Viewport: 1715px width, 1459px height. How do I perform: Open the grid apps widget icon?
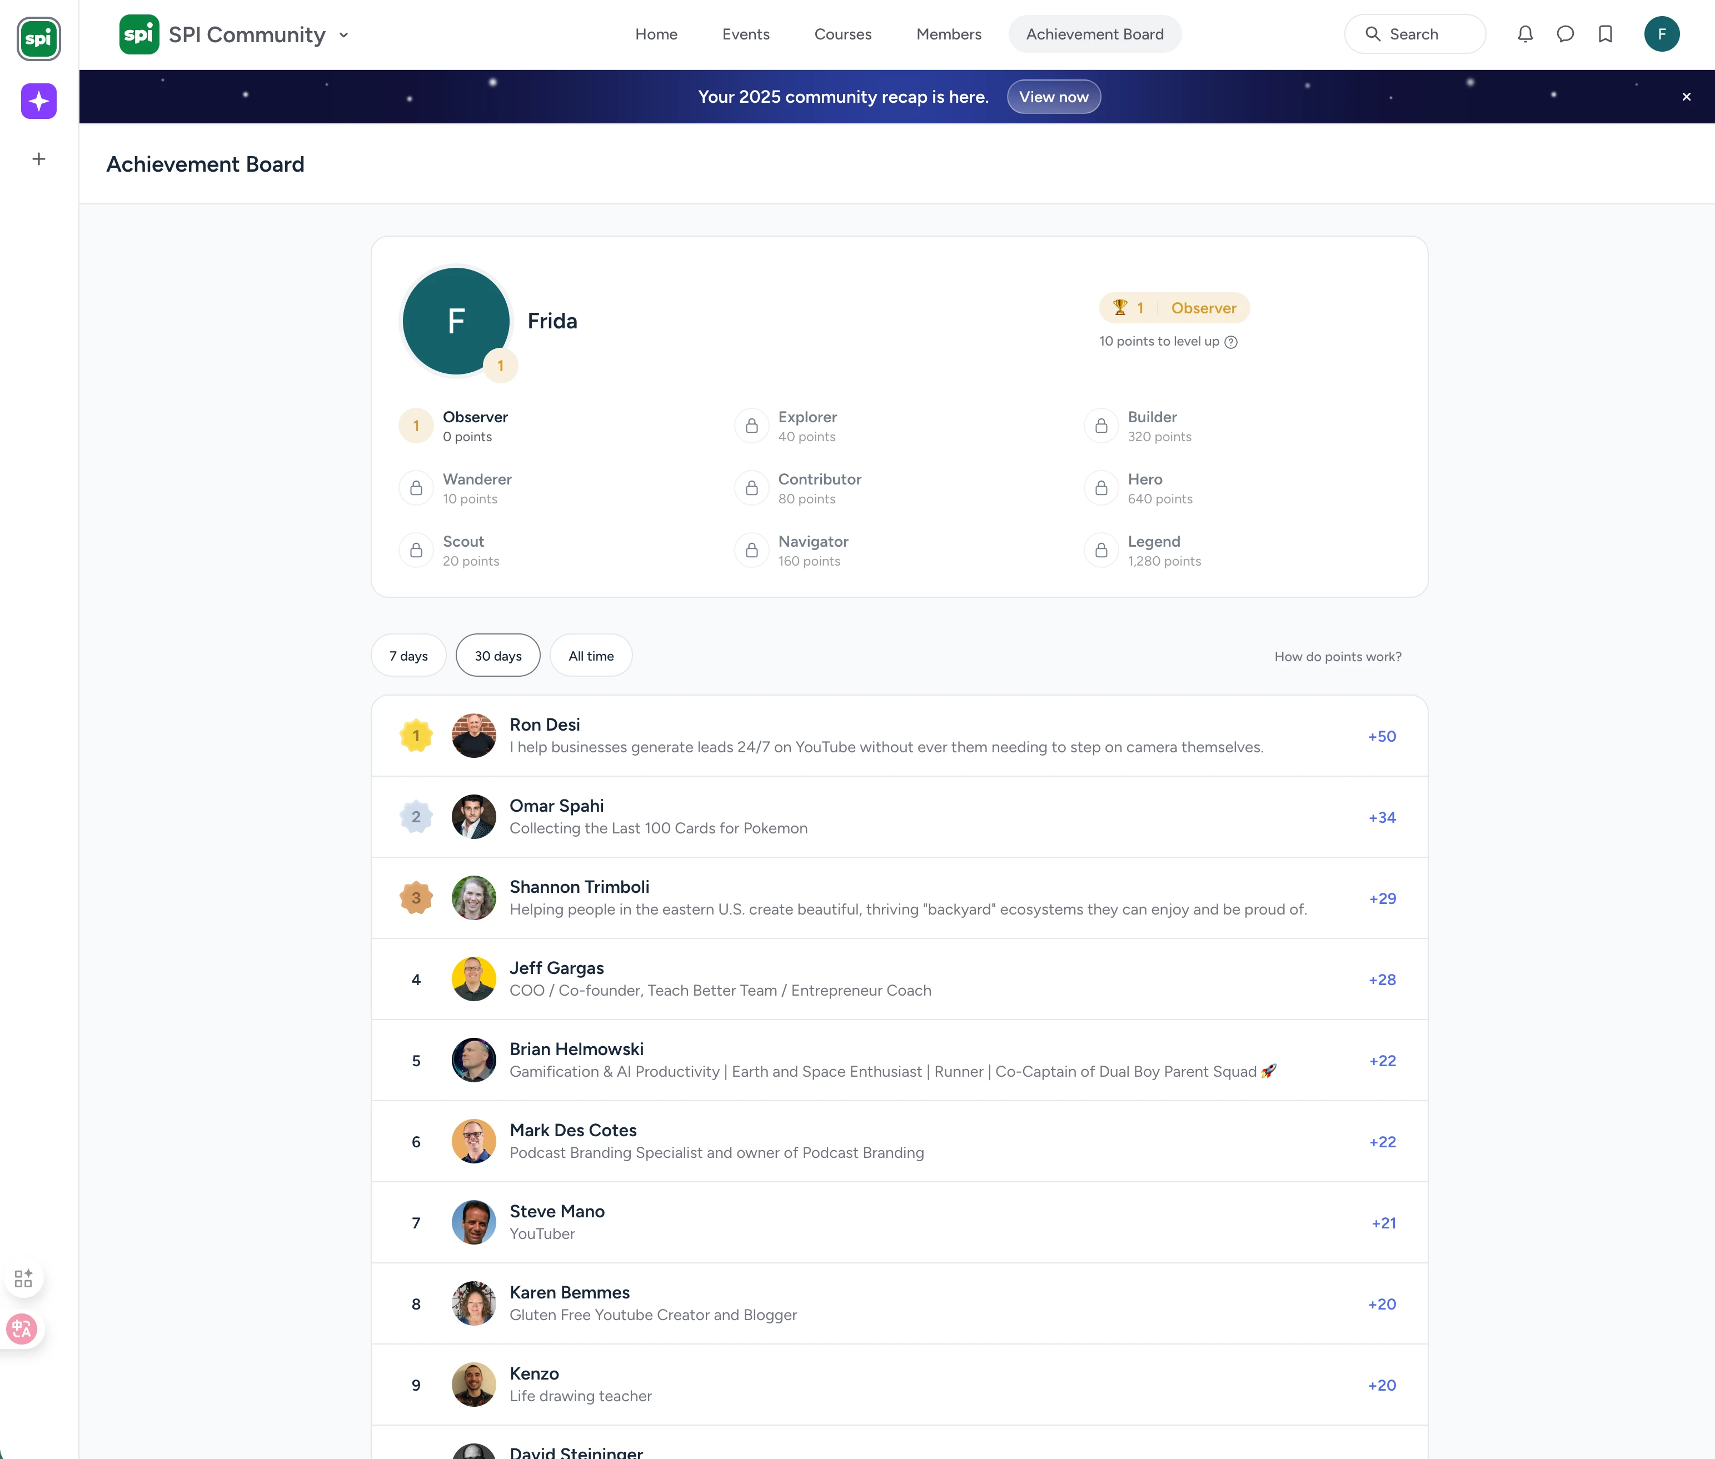tap(23, 1278)
